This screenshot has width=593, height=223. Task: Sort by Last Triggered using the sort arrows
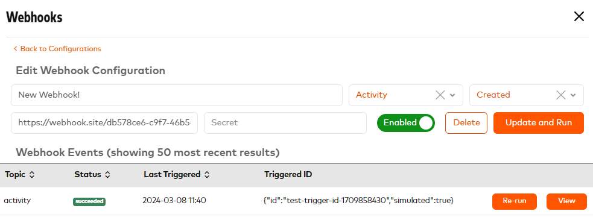point(207,175)
